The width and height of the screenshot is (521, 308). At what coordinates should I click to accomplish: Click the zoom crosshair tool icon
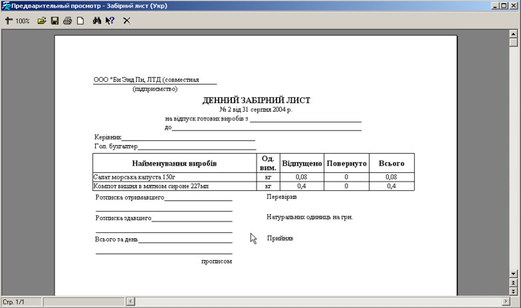click(9, 21)
